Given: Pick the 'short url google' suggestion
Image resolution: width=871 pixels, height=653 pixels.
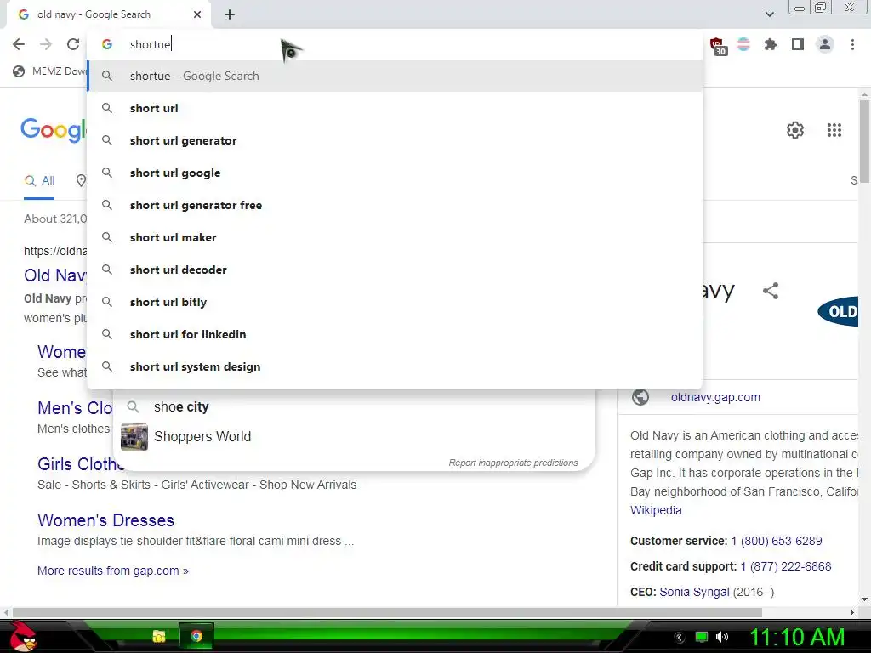Looking at the screenshot, I should click(395, 173).
